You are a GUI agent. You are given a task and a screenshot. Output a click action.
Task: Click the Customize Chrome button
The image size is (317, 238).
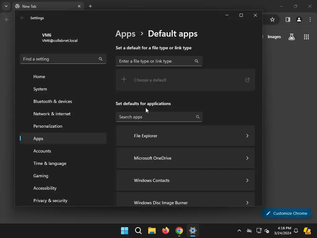click(x=286, y=213)
